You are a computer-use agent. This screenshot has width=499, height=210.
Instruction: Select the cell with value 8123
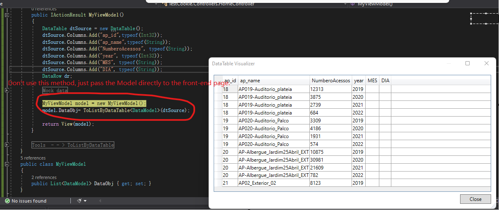[x=331, y=183]
